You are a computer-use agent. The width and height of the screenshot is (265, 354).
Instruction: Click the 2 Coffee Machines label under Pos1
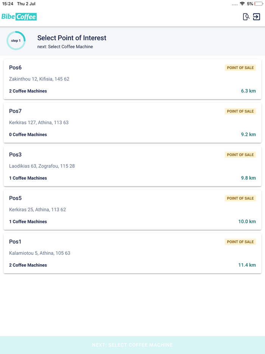click(x=28, y=265)
